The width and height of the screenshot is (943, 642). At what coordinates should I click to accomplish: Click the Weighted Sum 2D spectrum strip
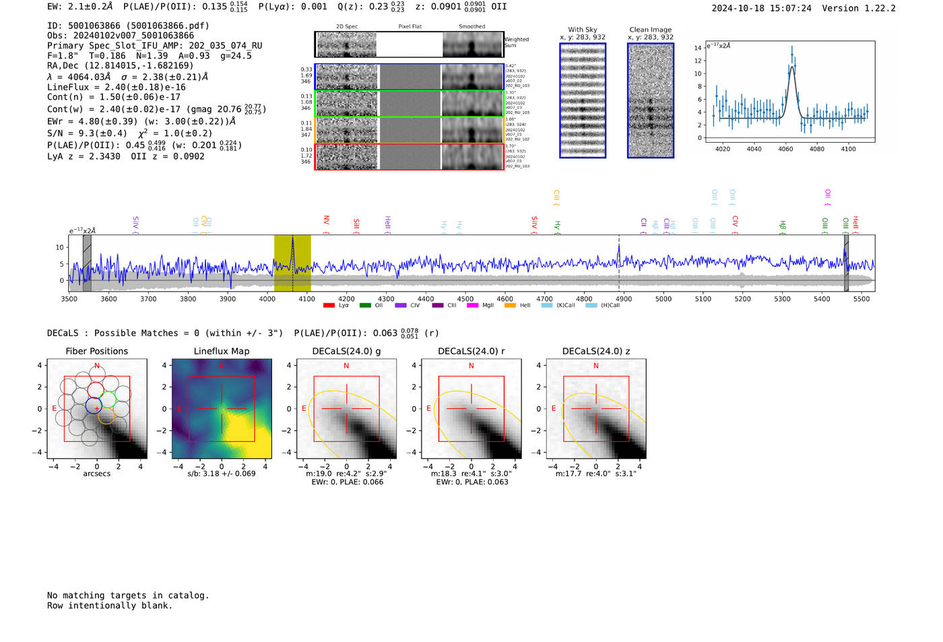point(410,44)
